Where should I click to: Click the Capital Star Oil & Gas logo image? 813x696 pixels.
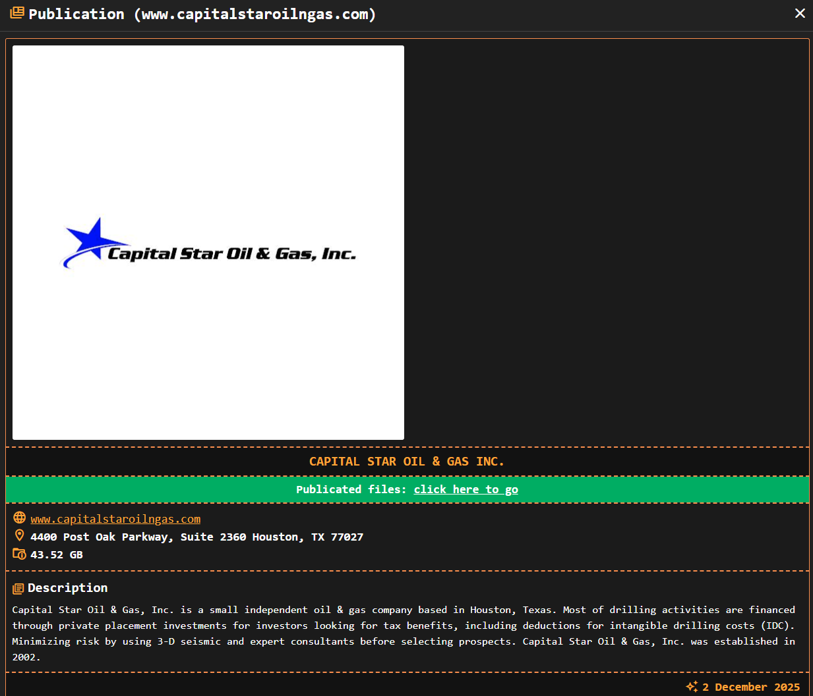(208, 242)
